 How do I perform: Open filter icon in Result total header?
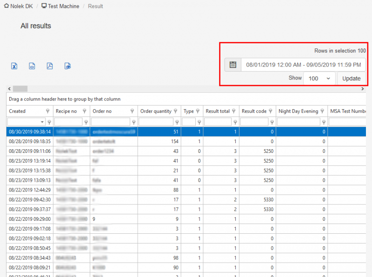(234, 111)
